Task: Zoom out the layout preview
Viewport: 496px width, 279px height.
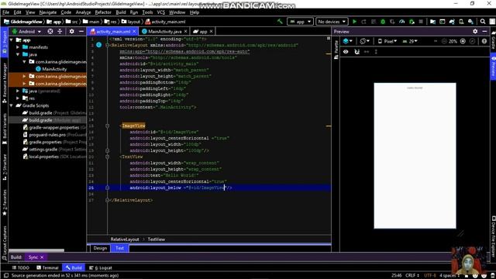Action: 444,41
